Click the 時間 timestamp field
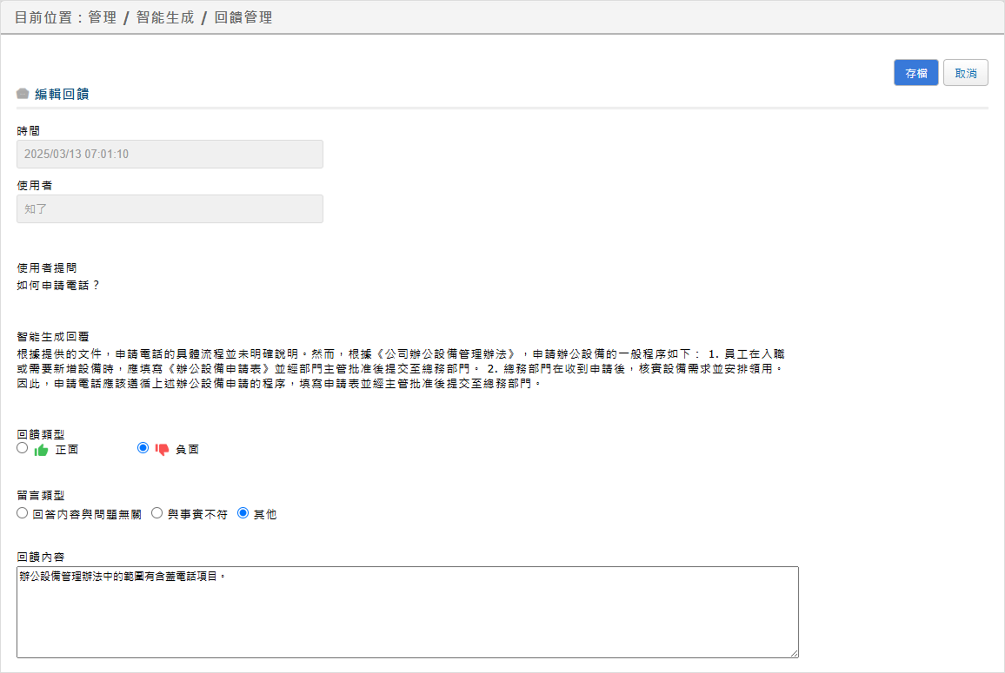 [170, 155]
